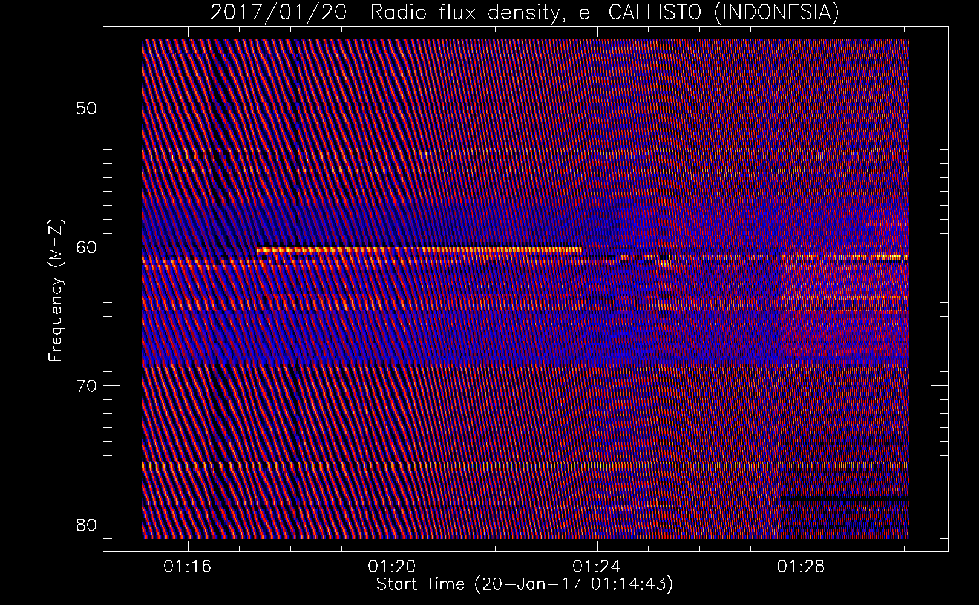Click the 'Frequency (MHZ)' axis label
The image size is (979, 605).
(x=56, y=290)
